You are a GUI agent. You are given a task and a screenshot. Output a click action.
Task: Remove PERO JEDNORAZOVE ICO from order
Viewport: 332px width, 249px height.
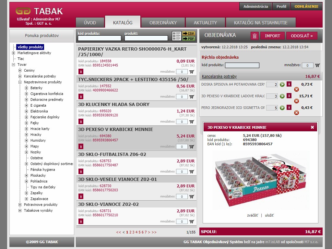coord(296,113)
